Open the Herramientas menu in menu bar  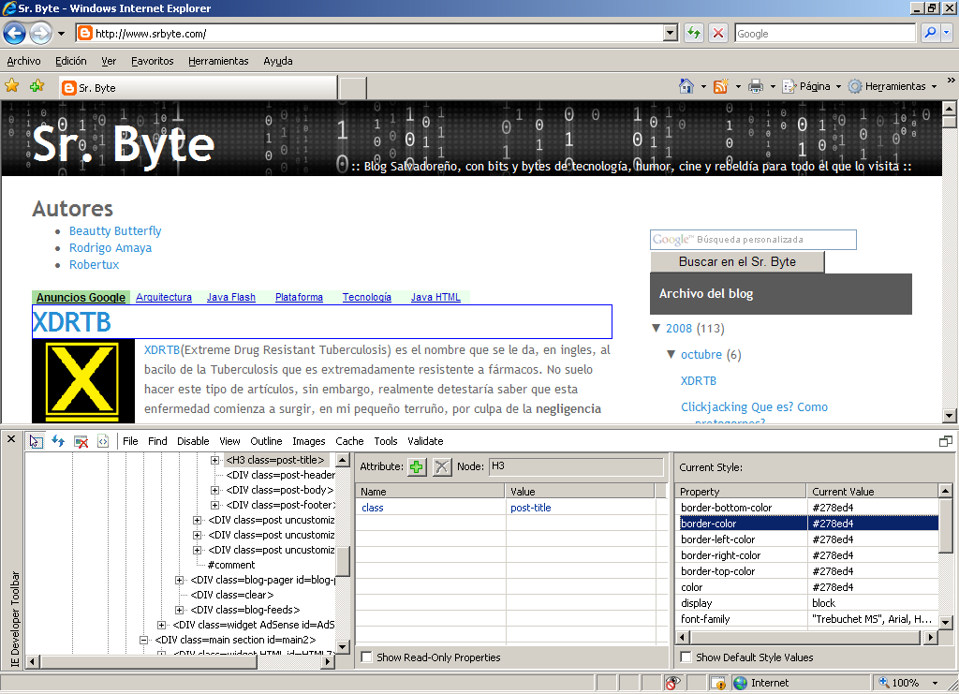[x=218, y=61]
